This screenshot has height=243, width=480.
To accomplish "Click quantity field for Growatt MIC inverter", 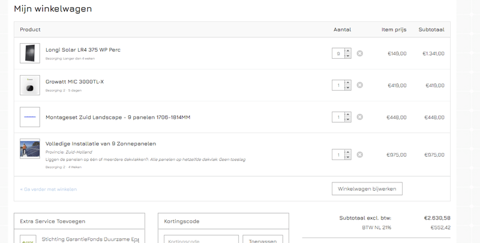I will click(338, 85).
